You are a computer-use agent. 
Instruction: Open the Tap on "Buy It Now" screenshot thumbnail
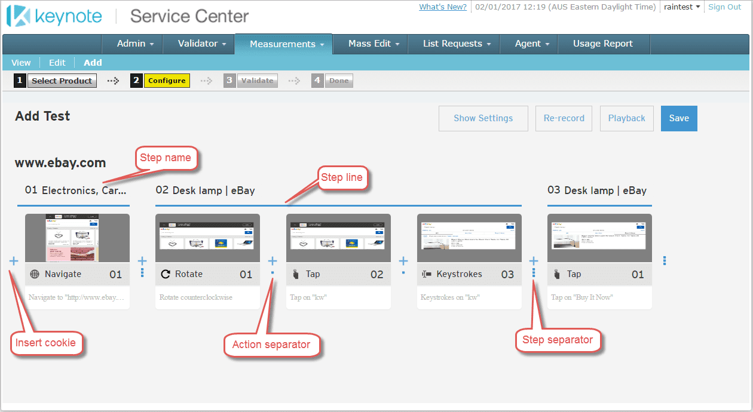599,238
